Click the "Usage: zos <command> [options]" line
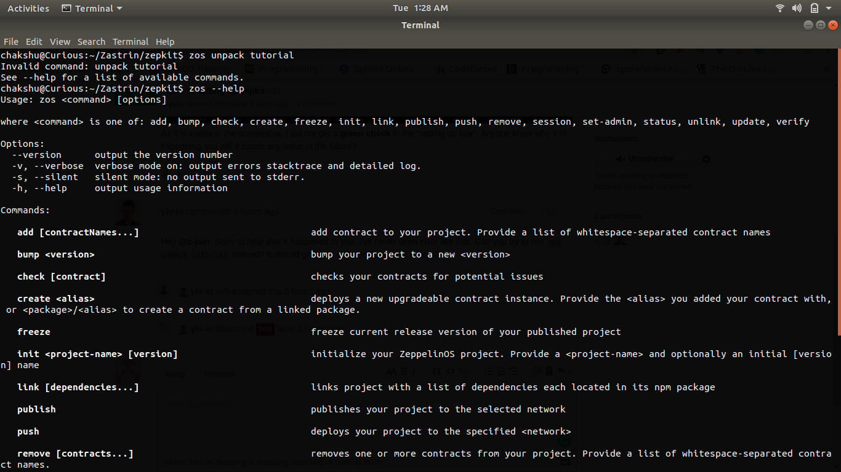 (x=84, y=100)
